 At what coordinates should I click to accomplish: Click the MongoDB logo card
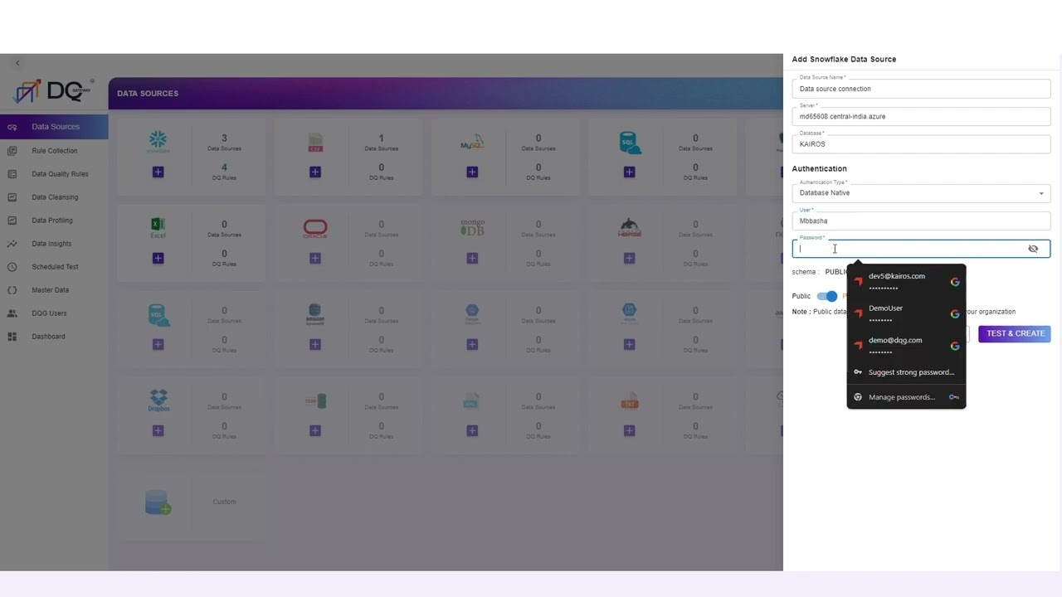click(472, 227)
